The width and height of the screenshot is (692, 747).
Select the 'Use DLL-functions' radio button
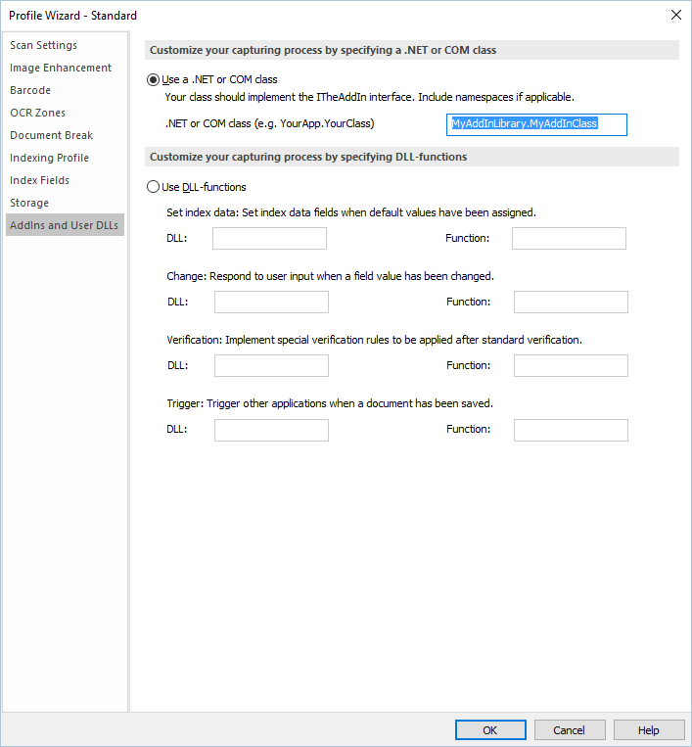[x=153, y=186]
